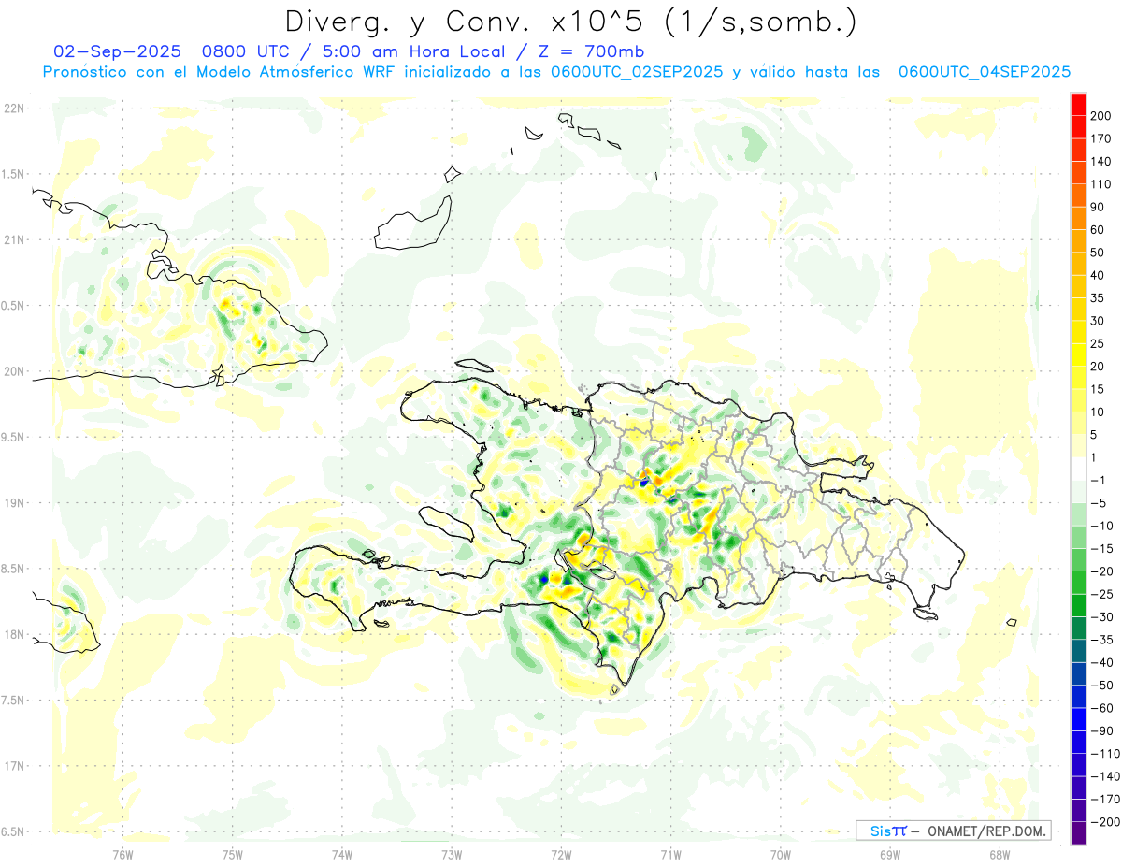Click the legend value 60
Viewport: 1122px width, 867px height.
pyautogui.click(x=1098, y=230)
